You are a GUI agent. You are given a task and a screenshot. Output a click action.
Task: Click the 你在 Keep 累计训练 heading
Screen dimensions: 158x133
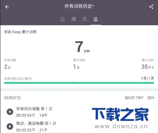20,32
